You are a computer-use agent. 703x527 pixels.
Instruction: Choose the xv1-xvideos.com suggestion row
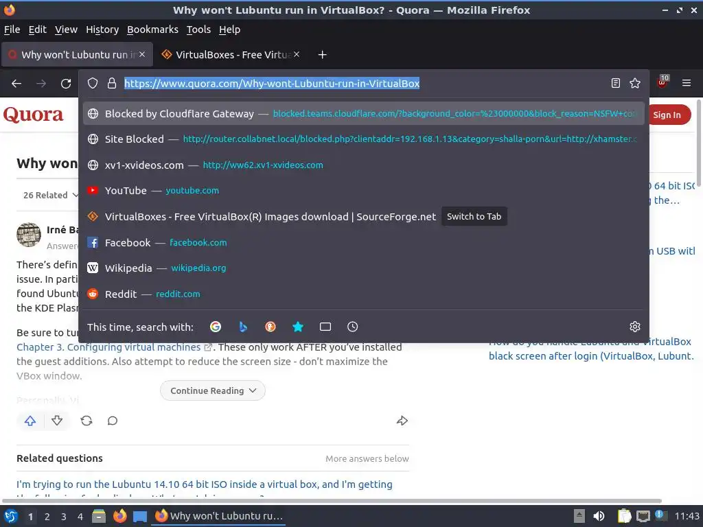click(364, 165)
